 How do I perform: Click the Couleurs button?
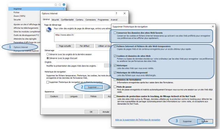[x=54, y=96]
